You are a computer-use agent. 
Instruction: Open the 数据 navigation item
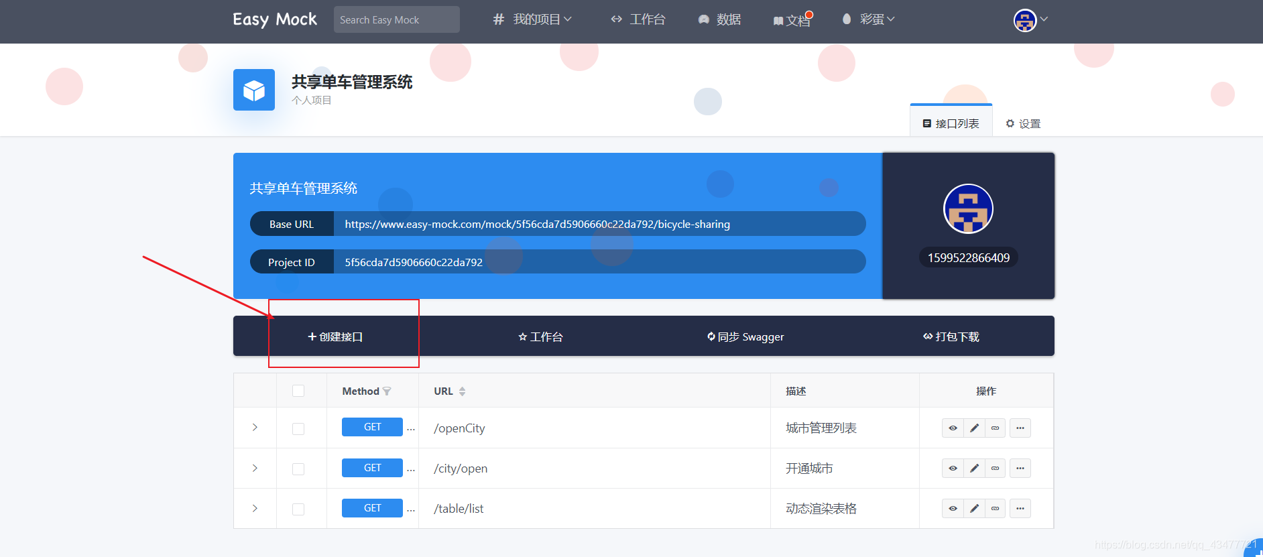(719, 19)
